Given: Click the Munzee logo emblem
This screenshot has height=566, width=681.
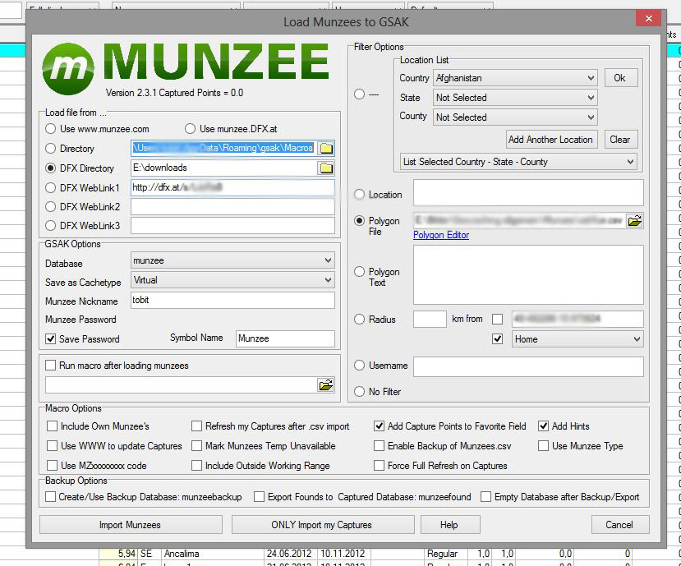Looking at the screenshot, I should pyautogui.click(x=68, y=69).
